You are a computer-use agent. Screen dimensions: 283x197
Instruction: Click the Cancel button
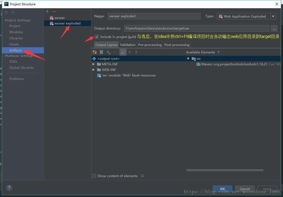tap(245, 189)
